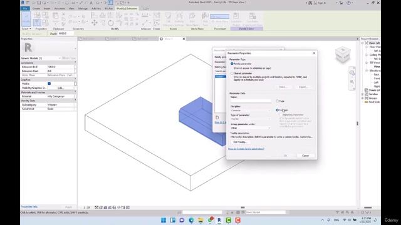Open the Add-Ins ribbon tab
Viewport: 401px width, 225px height.
pos(96,8)
